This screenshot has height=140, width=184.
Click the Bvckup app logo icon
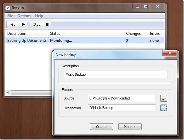[x=8, y=8]
